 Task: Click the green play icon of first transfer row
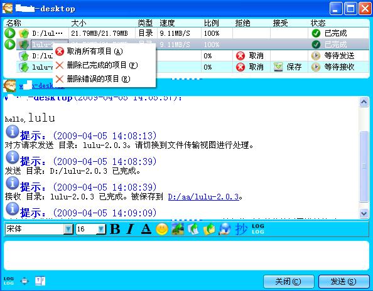pyautogui.click(x=10, y=33)
